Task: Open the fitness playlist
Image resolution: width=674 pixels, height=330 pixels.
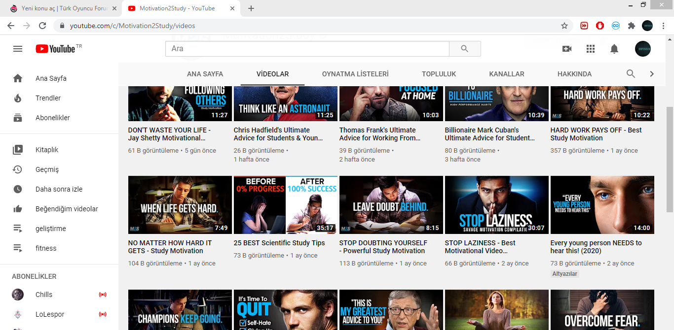Action: pyautogui.click(x=59, y=248)
